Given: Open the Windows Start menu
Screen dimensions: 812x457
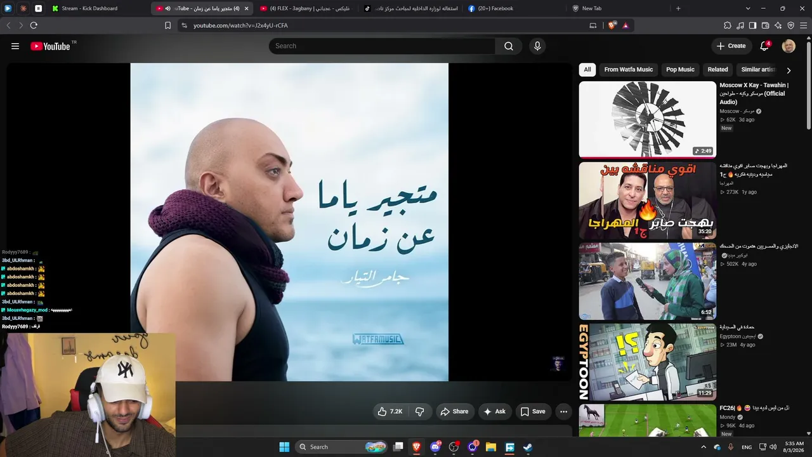Looking at the screenshot, I should coord(284,447).
